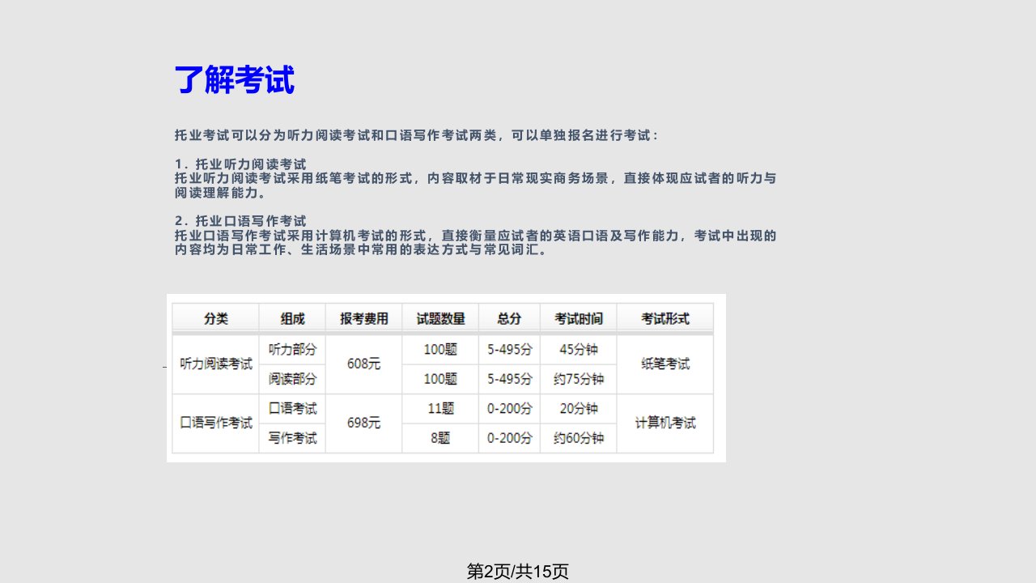Click the 分类 column header
Viewport: 1036px width, 583px height.
pos(215,318)
